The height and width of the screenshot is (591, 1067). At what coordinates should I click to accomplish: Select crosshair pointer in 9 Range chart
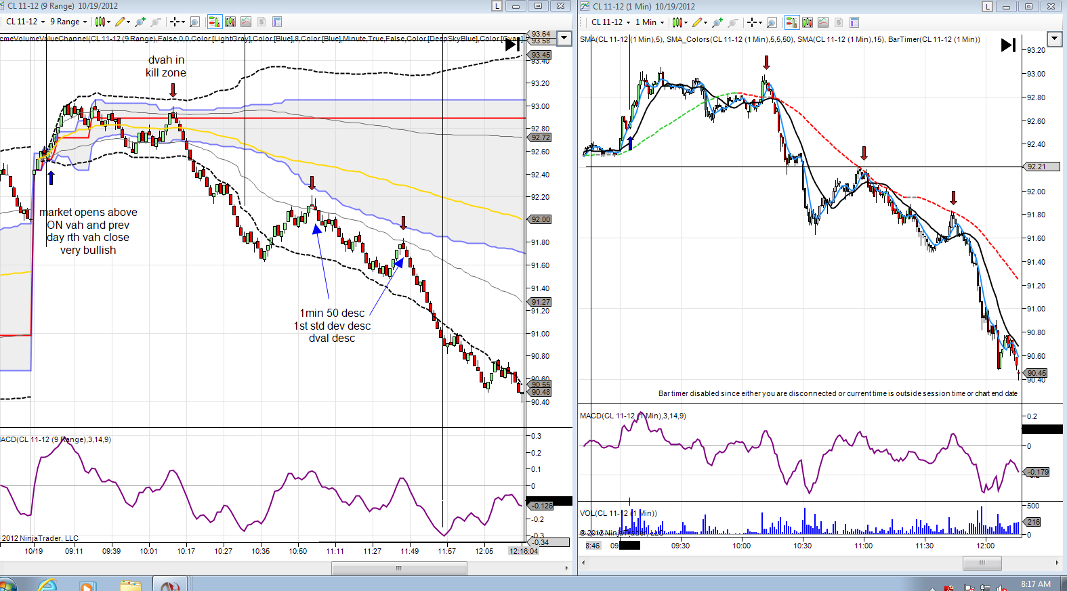[175, 22]
